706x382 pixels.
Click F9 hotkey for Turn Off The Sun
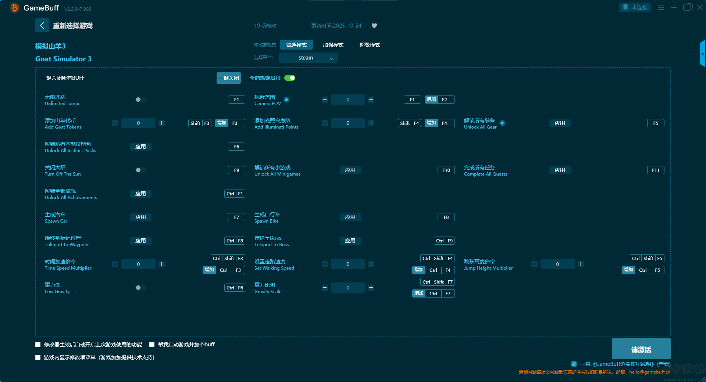click(236, 170)
